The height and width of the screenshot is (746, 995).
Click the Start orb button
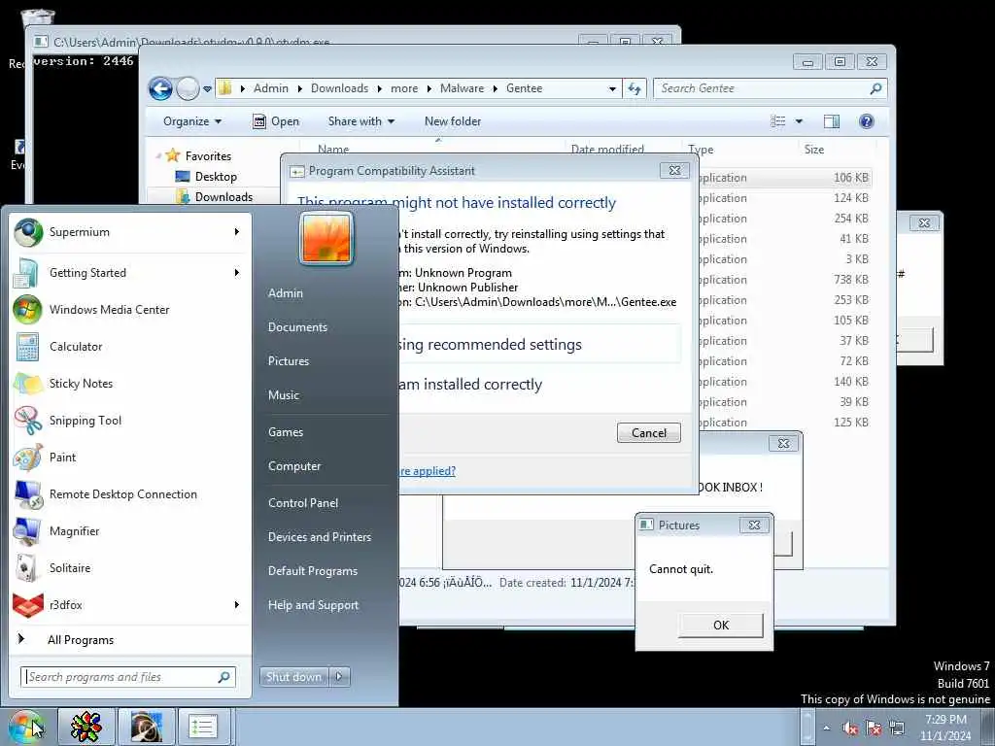pos(25,727)
